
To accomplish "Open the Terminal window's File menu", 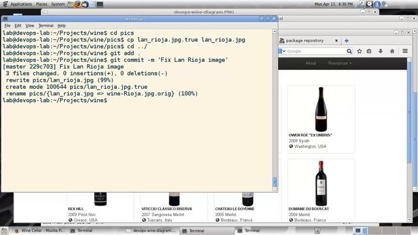I will [7, 25].
